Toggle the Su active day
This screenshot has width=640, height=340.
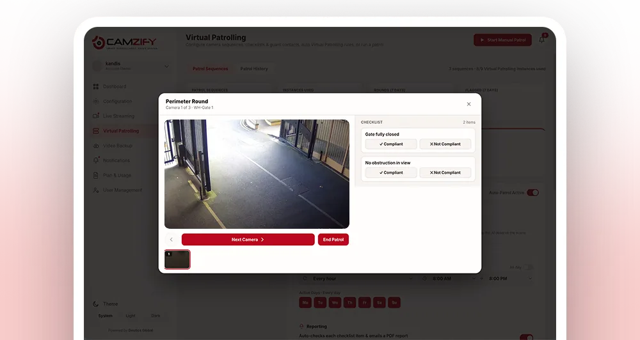tap(394, 302)
